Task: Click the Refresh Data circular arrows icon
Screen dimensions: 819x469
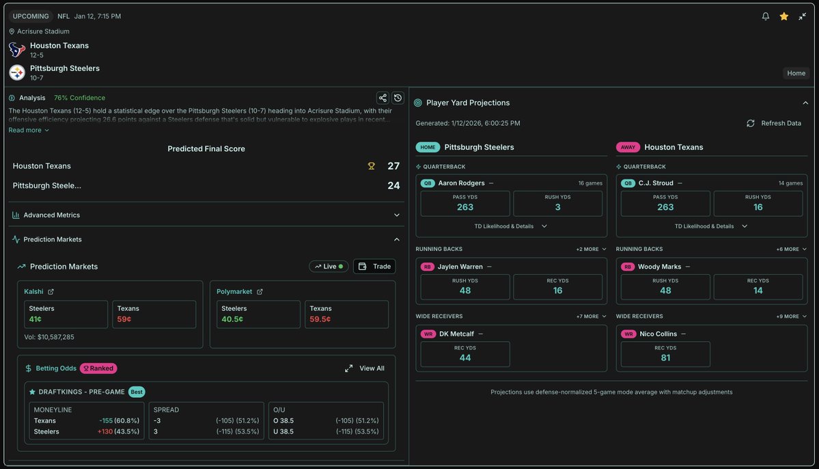Action: [750, 123]
